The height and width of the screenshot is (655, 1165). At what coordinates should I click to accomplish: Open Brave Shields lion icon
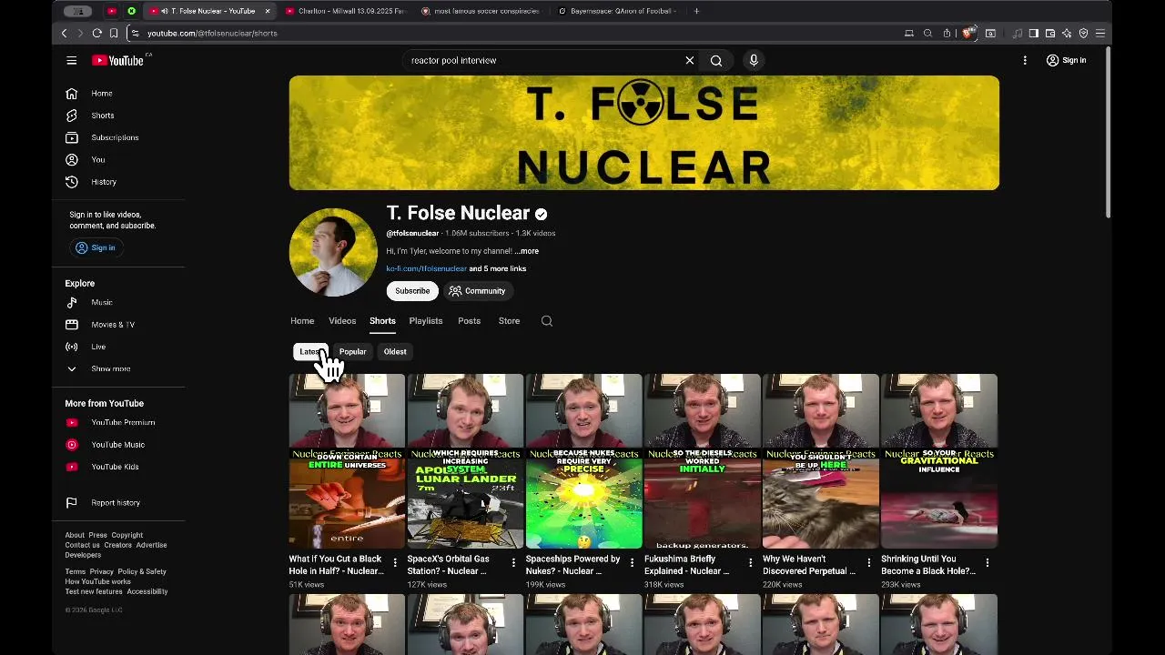tap(968, 33)
